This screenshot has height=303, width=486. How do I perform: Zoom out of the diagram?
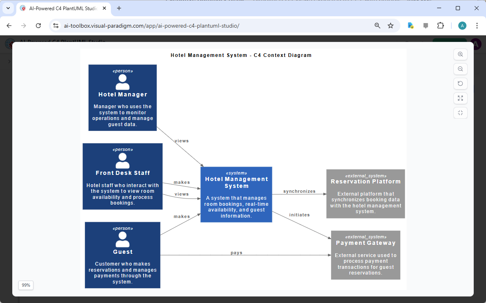[460, 69]
